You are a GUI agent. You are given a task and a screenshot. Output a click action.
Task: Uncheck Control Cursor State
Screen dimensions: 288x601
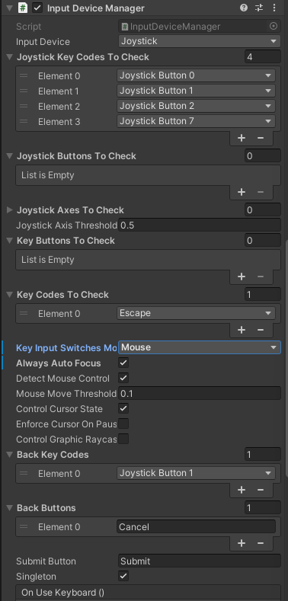[123, 408]
